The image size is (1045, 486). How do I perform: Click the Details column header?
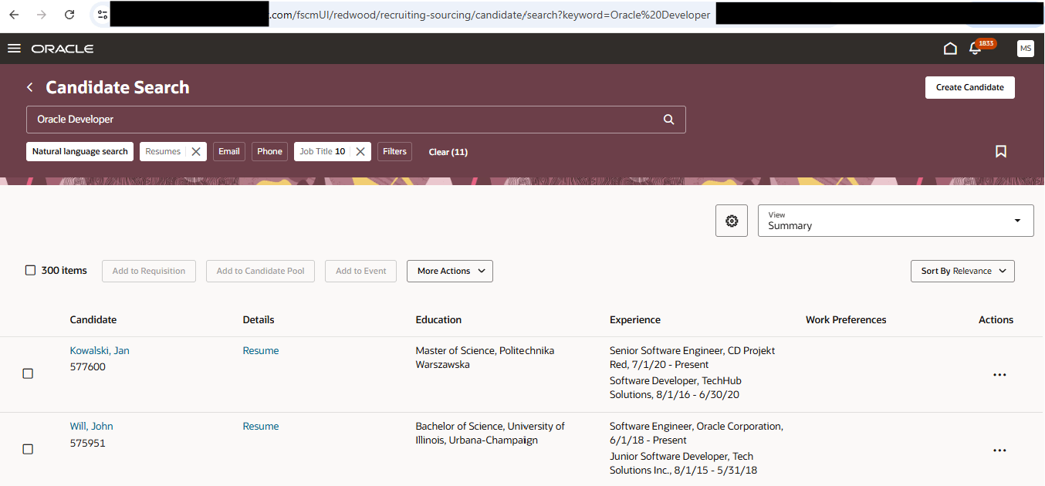point(259,319)
